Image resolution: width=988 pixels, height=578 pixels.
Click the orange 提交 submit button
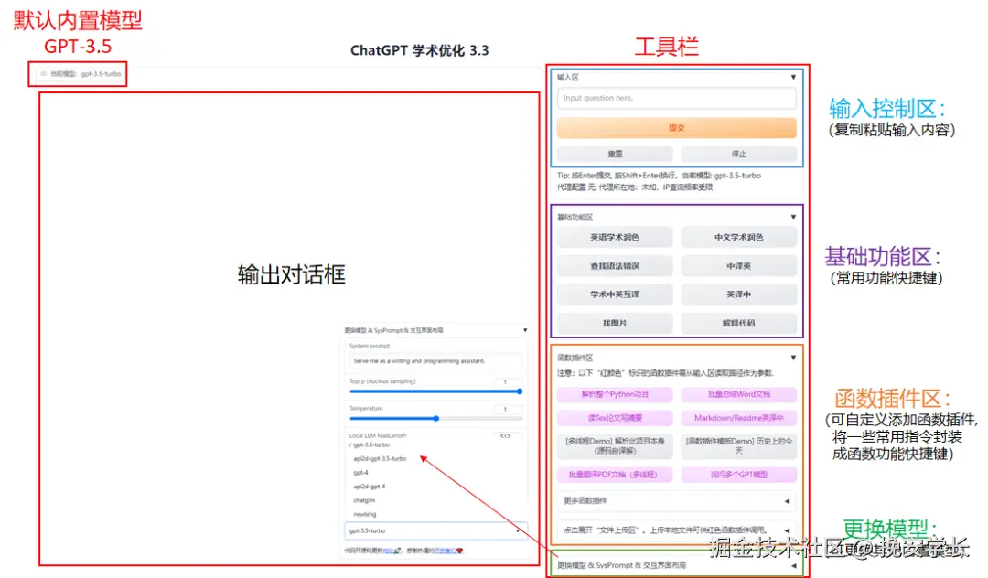pos(676,128)
